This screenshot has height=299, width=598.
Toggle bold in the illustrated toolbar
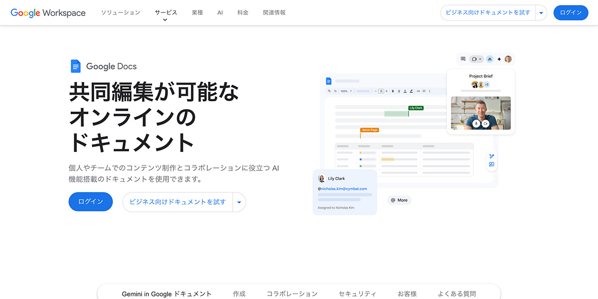coord(393,91)
